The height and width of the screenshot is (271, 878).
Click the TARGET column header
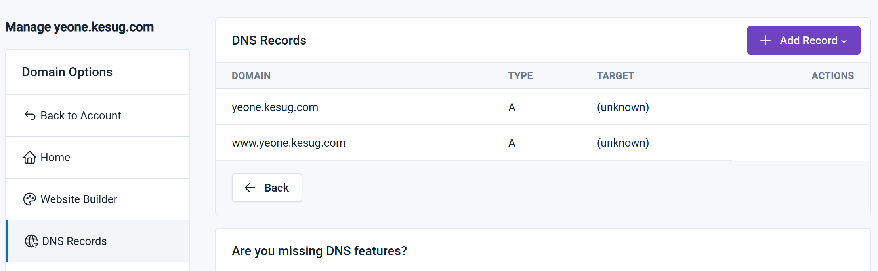[615, 76]
